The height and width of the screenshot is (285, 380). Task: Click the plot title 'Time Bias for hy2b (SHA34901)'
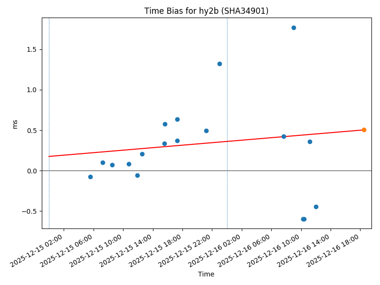point(206,11)
